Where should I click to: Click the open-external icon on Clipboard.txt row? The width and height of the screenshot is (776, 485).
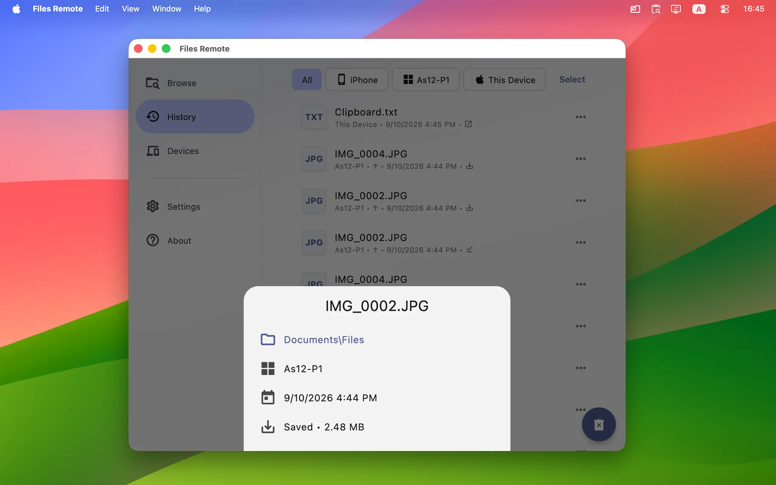point(468,124)
